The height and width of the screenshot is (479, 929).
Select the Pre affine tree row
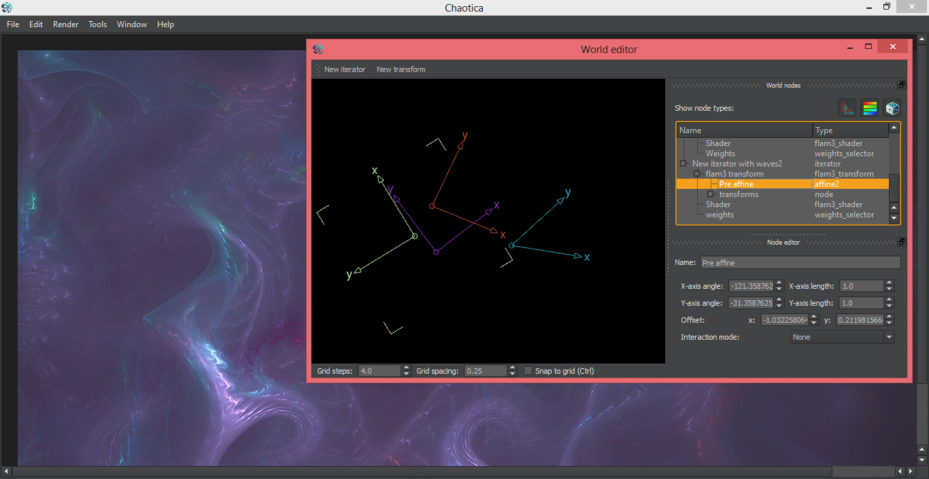click(x=783, y=184)
